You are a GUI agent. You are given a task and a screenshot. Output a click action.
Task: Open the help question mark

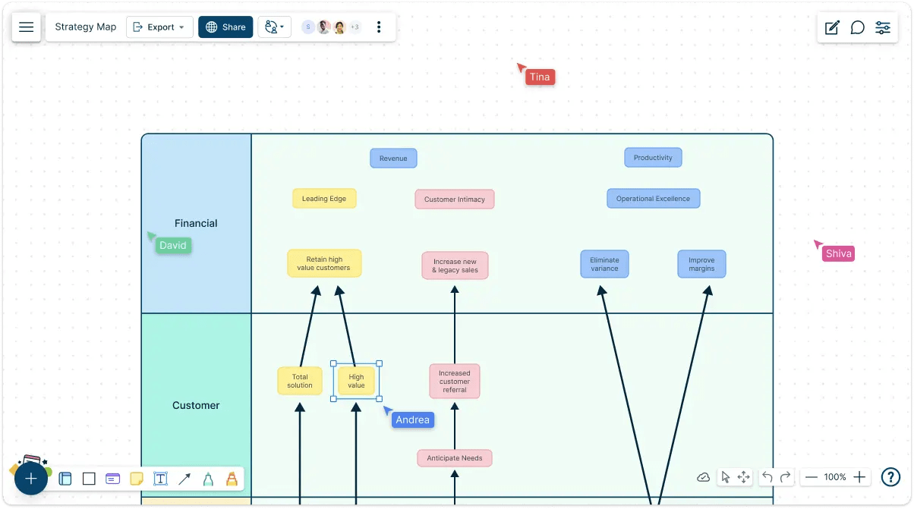coord(890,477)
